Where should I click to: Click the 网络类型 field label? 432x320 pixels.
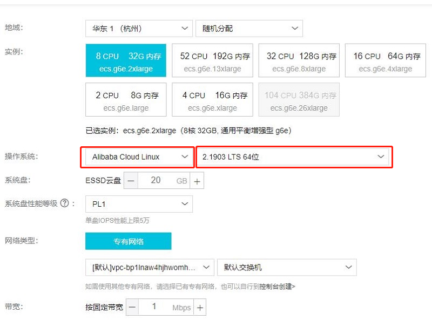pyautogui.click(x=22, y=241)
